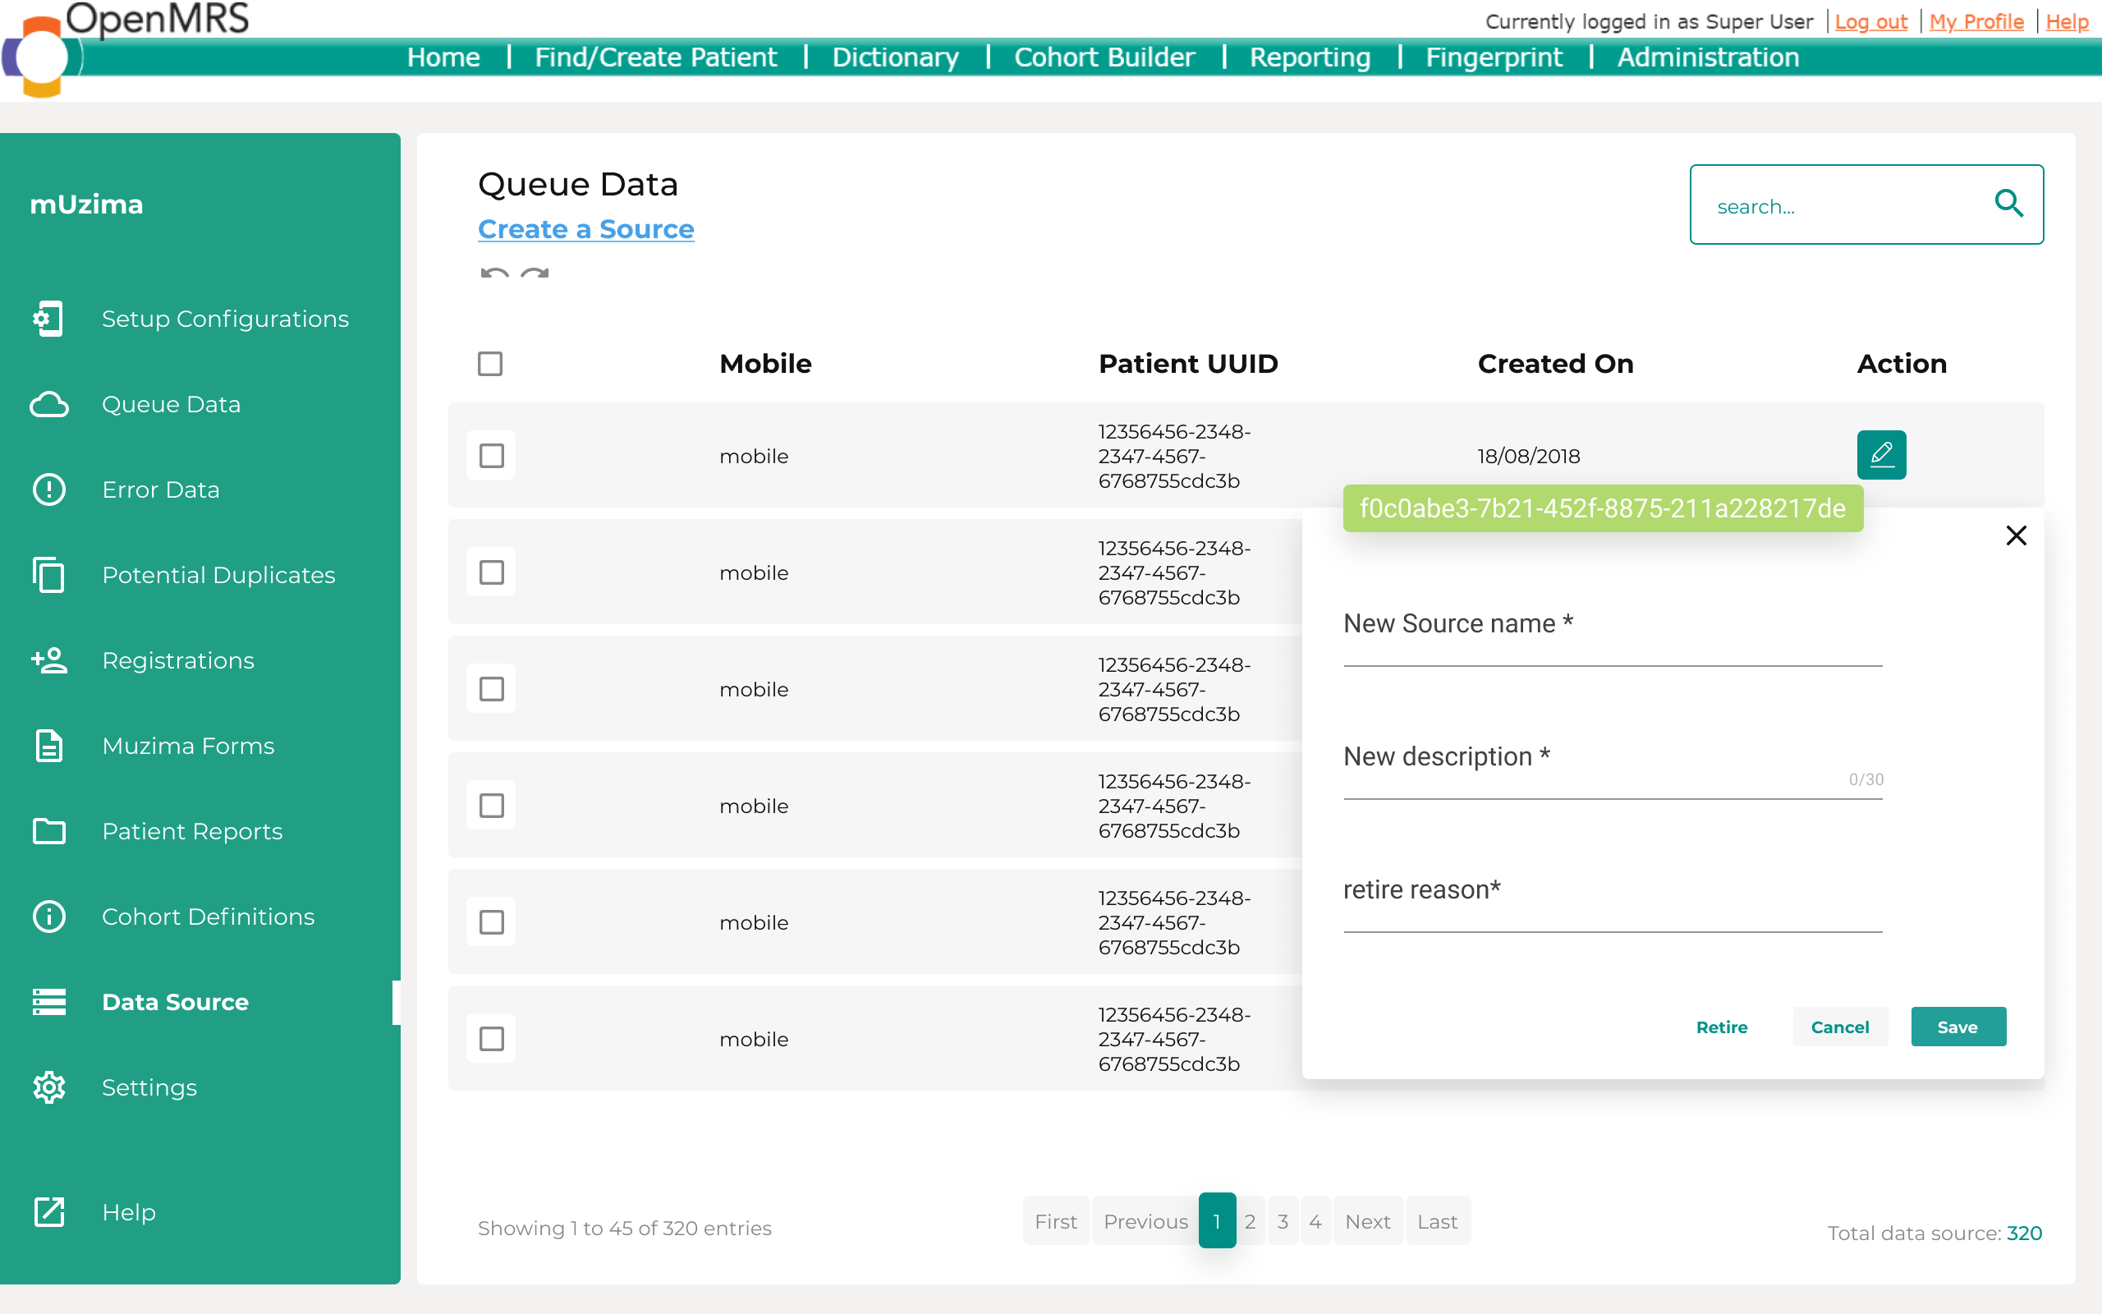Click the Patient Reports folder icon

point(48,831)
